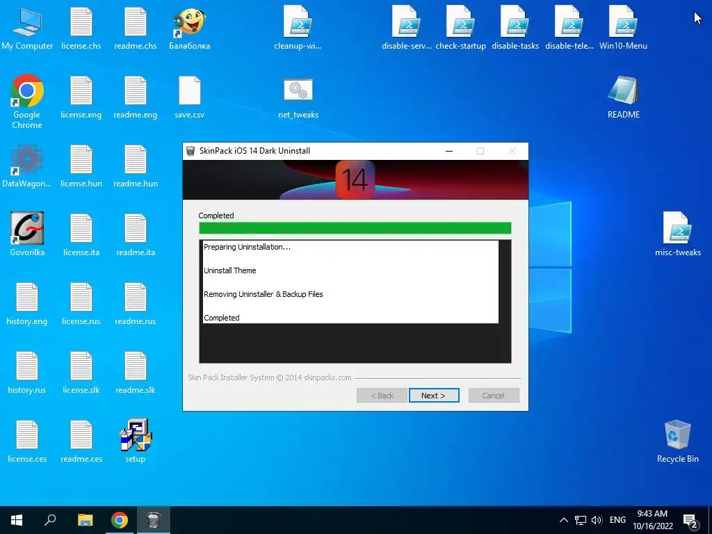Click the SkinPack uninstaller taskbar button

click(154, 520)
